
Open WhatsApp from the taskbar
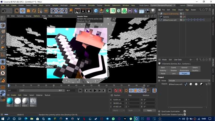tap(113, 119)
